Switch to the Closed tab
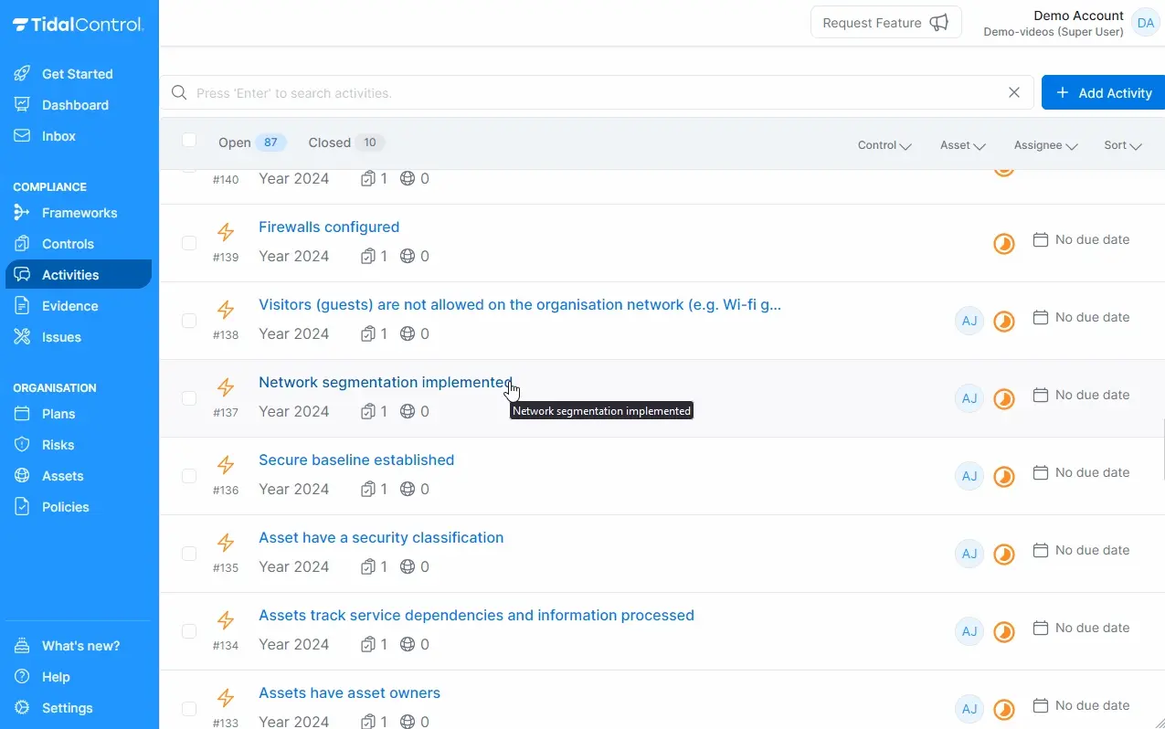This screenshot has width=1165, height=729. point(346,143)
